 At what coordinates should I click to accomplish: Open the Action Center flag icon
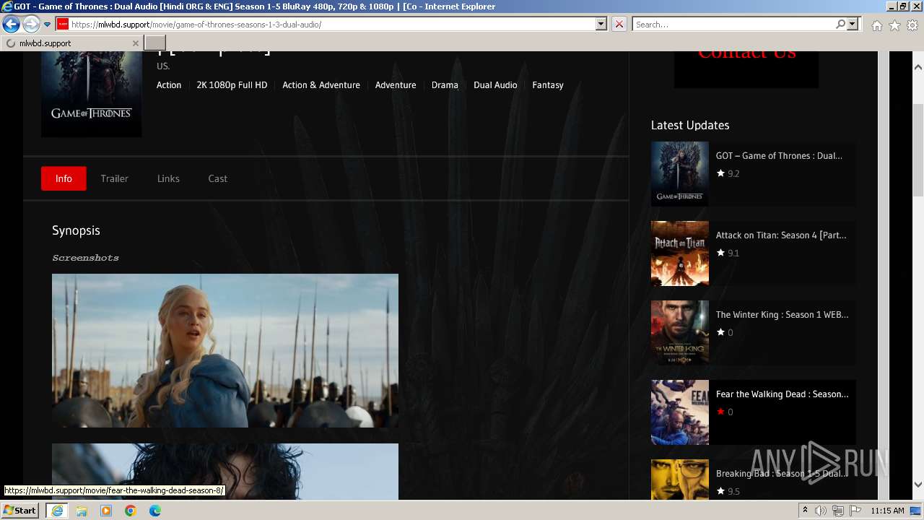click(855, 511)
